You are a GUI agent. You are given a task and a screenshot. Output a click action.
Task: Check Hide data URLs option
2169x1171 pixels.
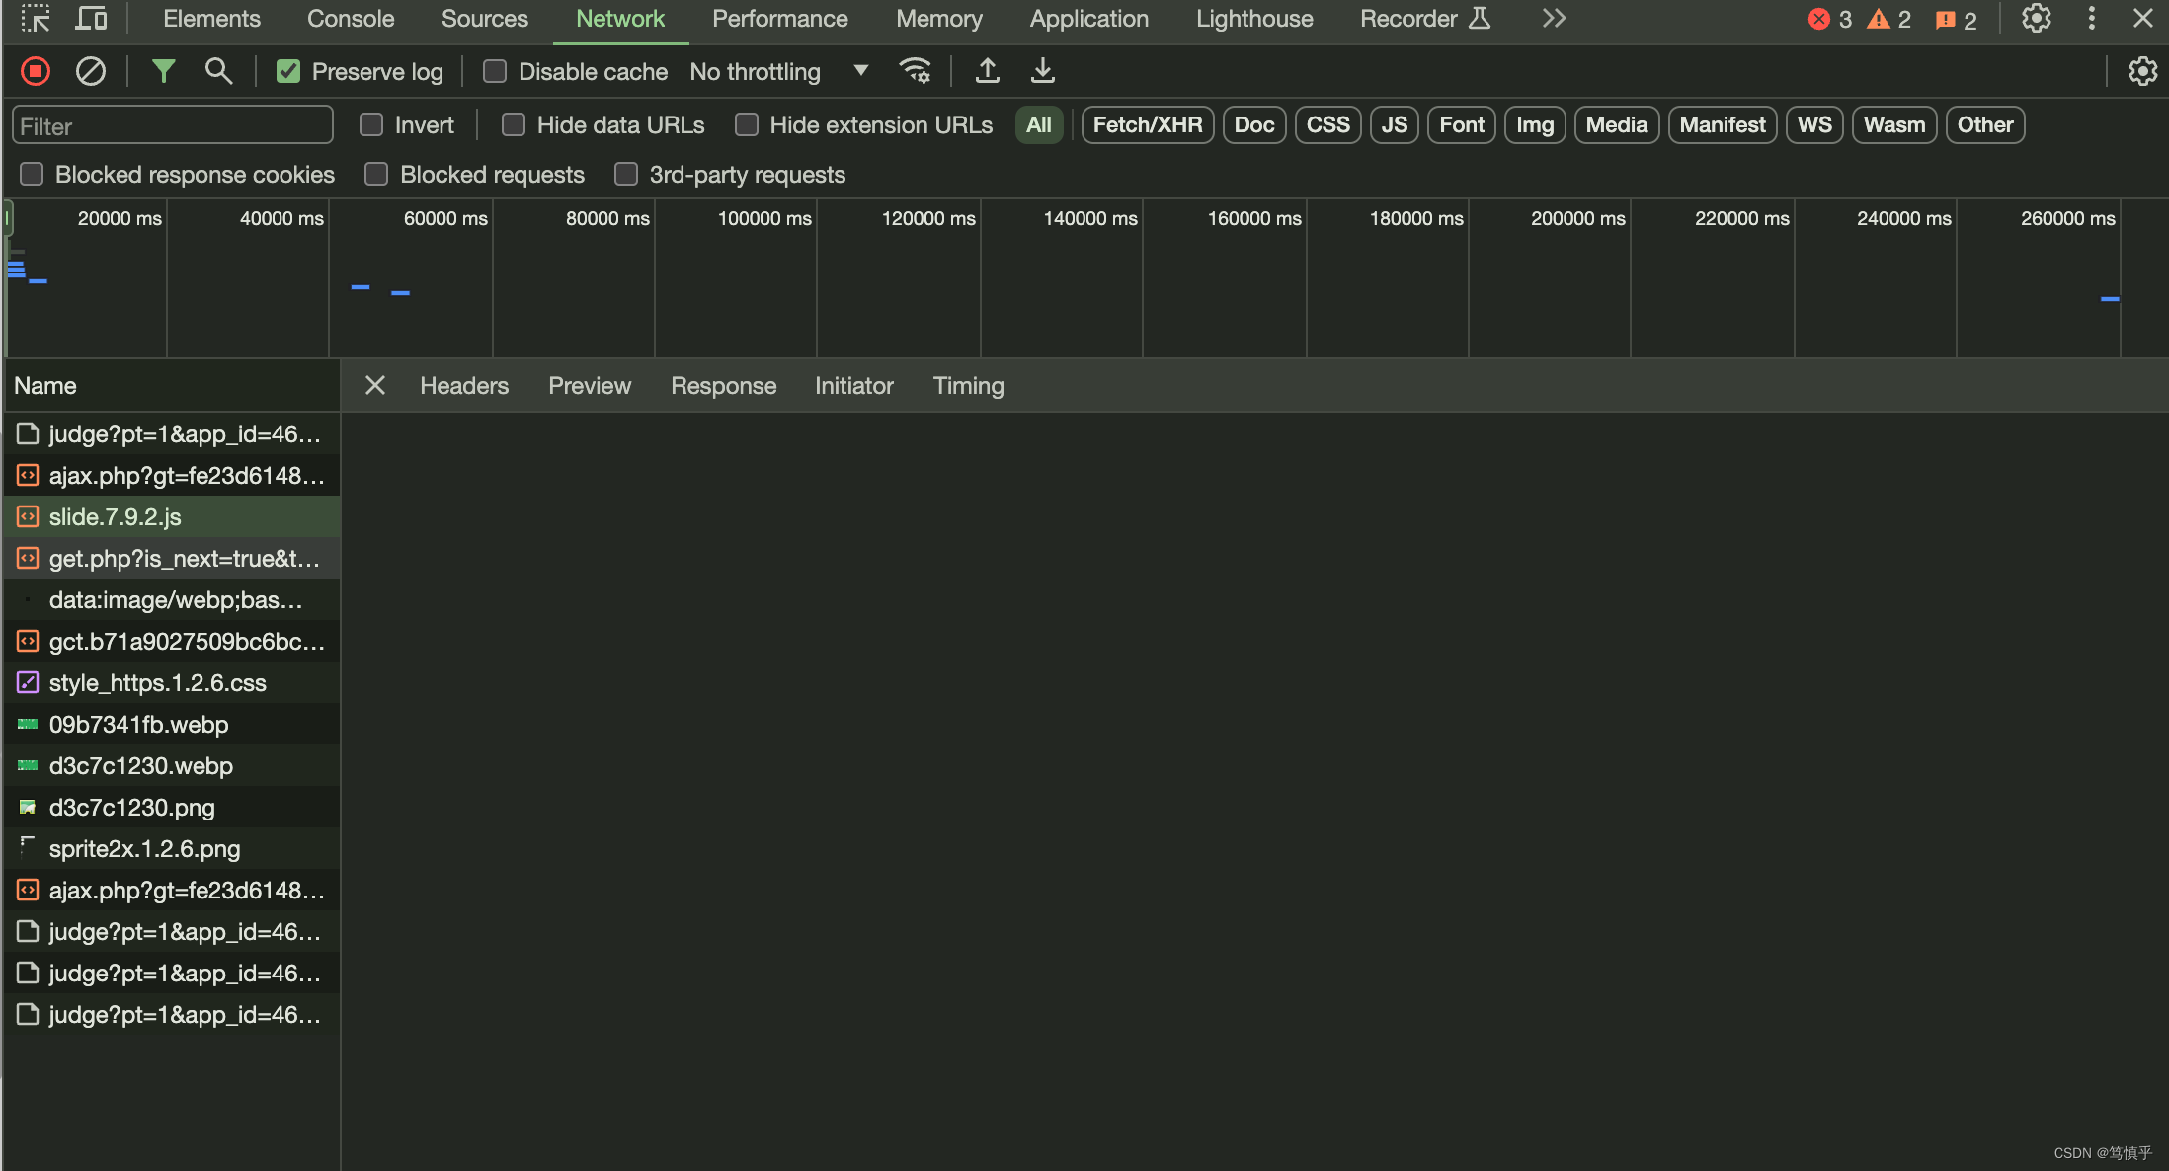tap(514, 124)
